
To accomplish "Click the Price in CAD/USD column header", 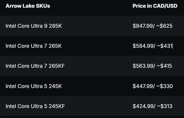I will coord(155,6).
